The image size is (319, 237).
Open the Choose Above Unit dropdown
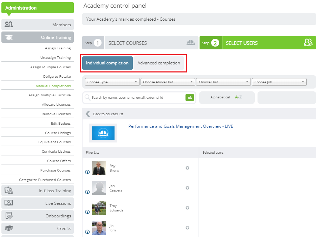[x=168, y=82]
